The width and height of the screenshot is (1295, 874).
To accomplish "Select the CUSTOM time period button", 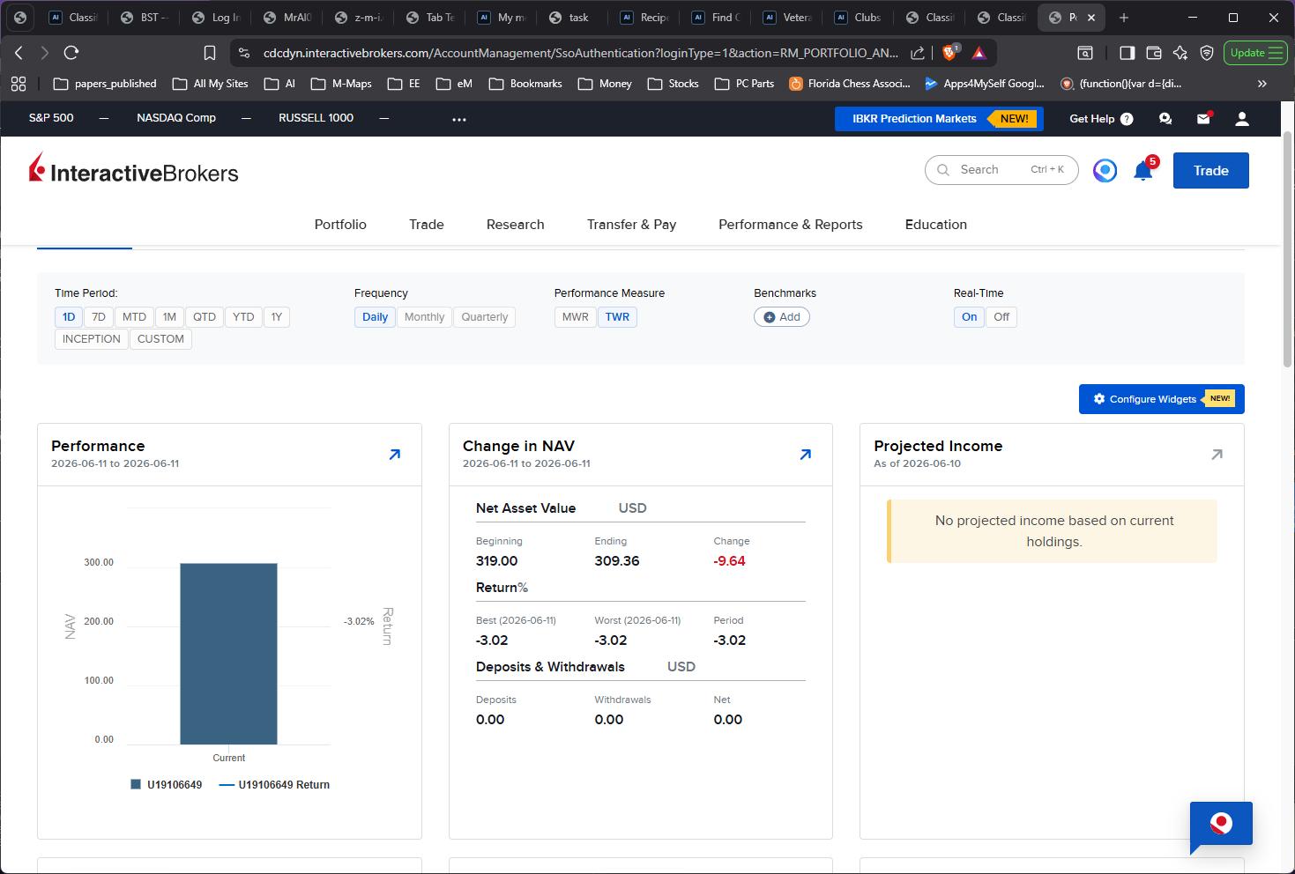I will [160, 339].
